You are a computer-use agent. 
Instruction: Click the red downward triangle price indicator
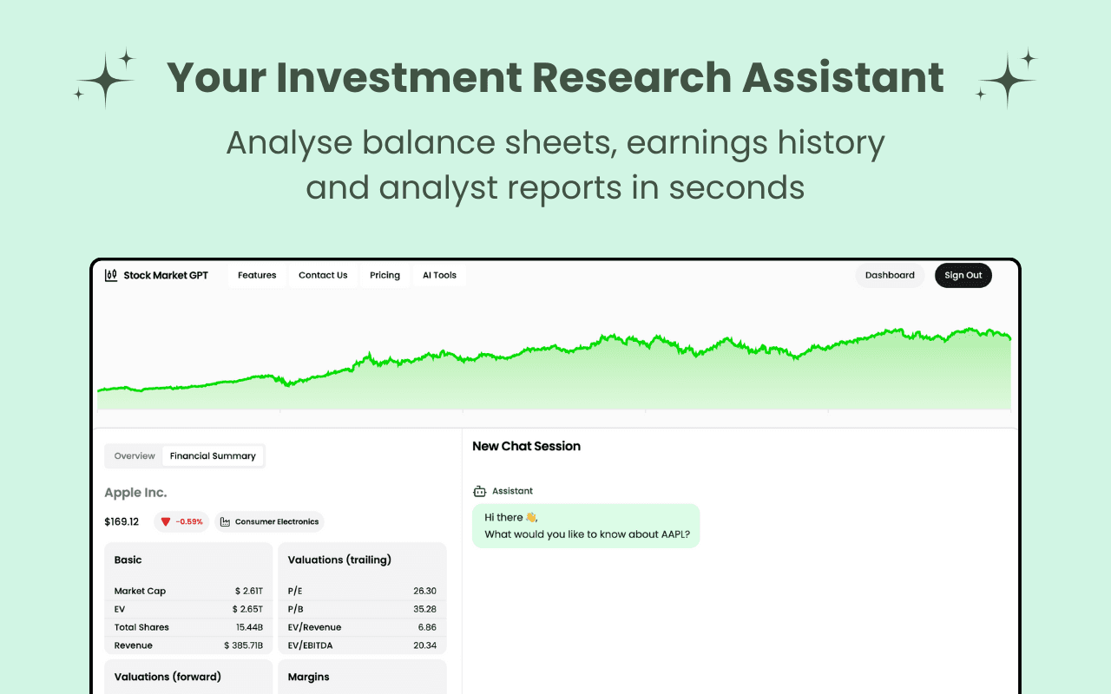164,521
